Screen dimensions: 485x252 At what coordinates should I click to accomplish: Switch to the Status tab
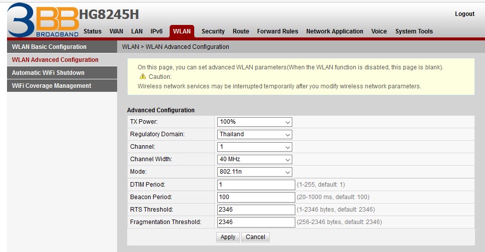[x=93, y=31]
